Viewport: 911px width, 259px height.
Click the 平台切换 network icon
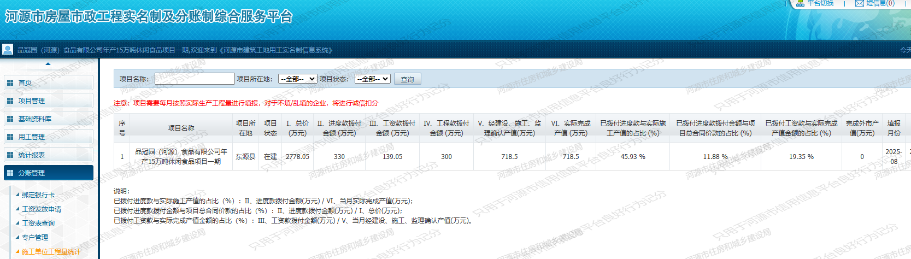pyautogui.click(x=800, y=3)
